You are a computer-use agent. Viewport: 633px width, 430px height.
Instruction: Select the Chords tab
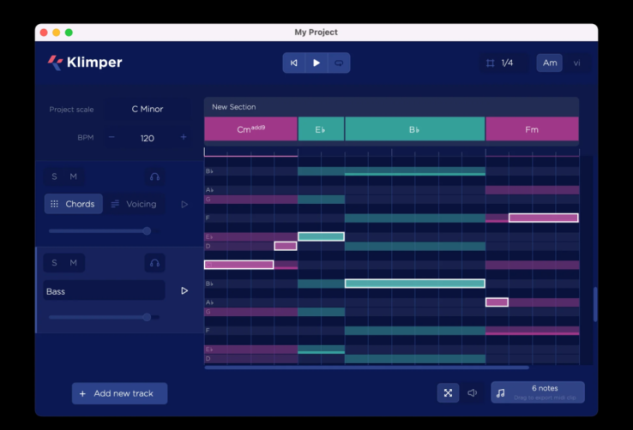73,204
